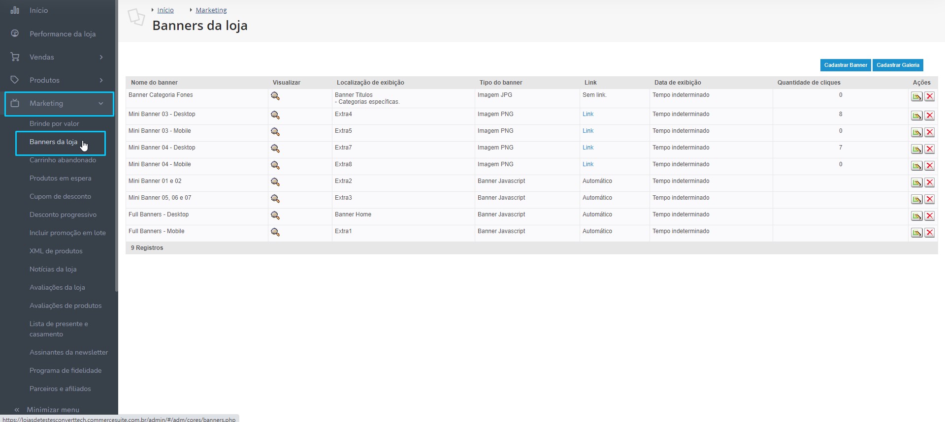
Task: Preview the Banner Categoria Fones banner
Action: click(x=275, y=96)
